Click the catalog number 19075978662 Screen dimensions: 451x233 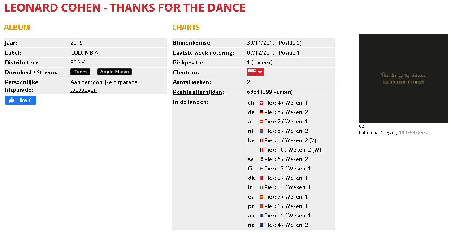[x=414, y=132]
